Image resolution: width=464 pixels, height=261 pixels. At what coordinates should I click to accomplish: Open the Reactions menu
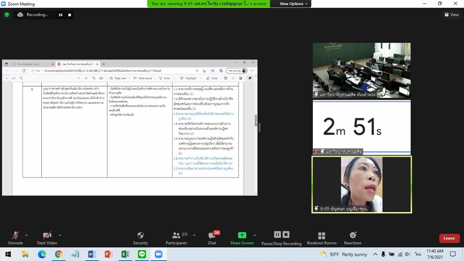(x=353, y=236)
